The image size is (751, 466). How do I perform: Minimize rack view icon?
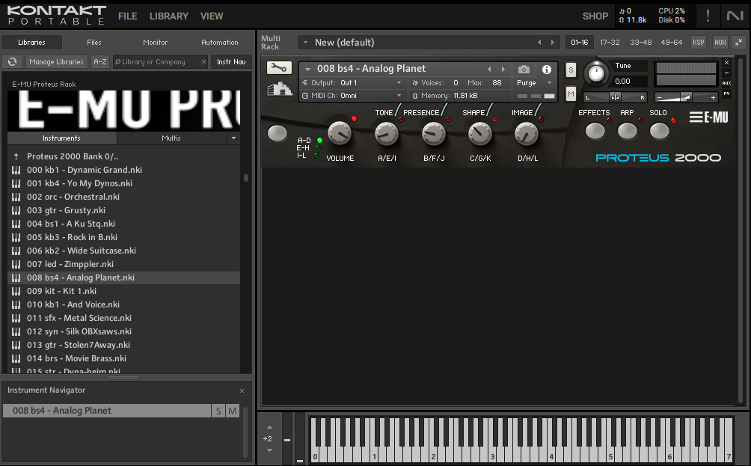point(739,42)
